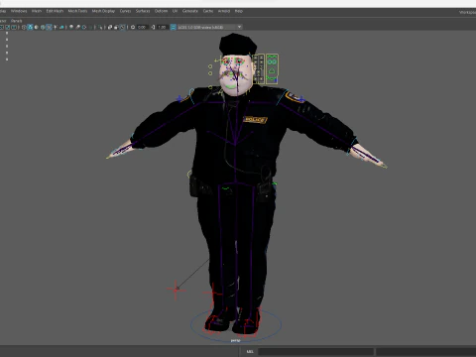Toggle Use All Lights icon
Screen dimensions: 476x357
pyautogui.click(x=56, y=27)
